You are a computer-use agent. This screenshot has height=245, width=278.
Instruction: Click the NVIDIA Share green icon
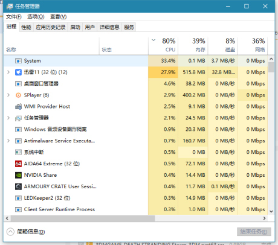coord(18,175)
